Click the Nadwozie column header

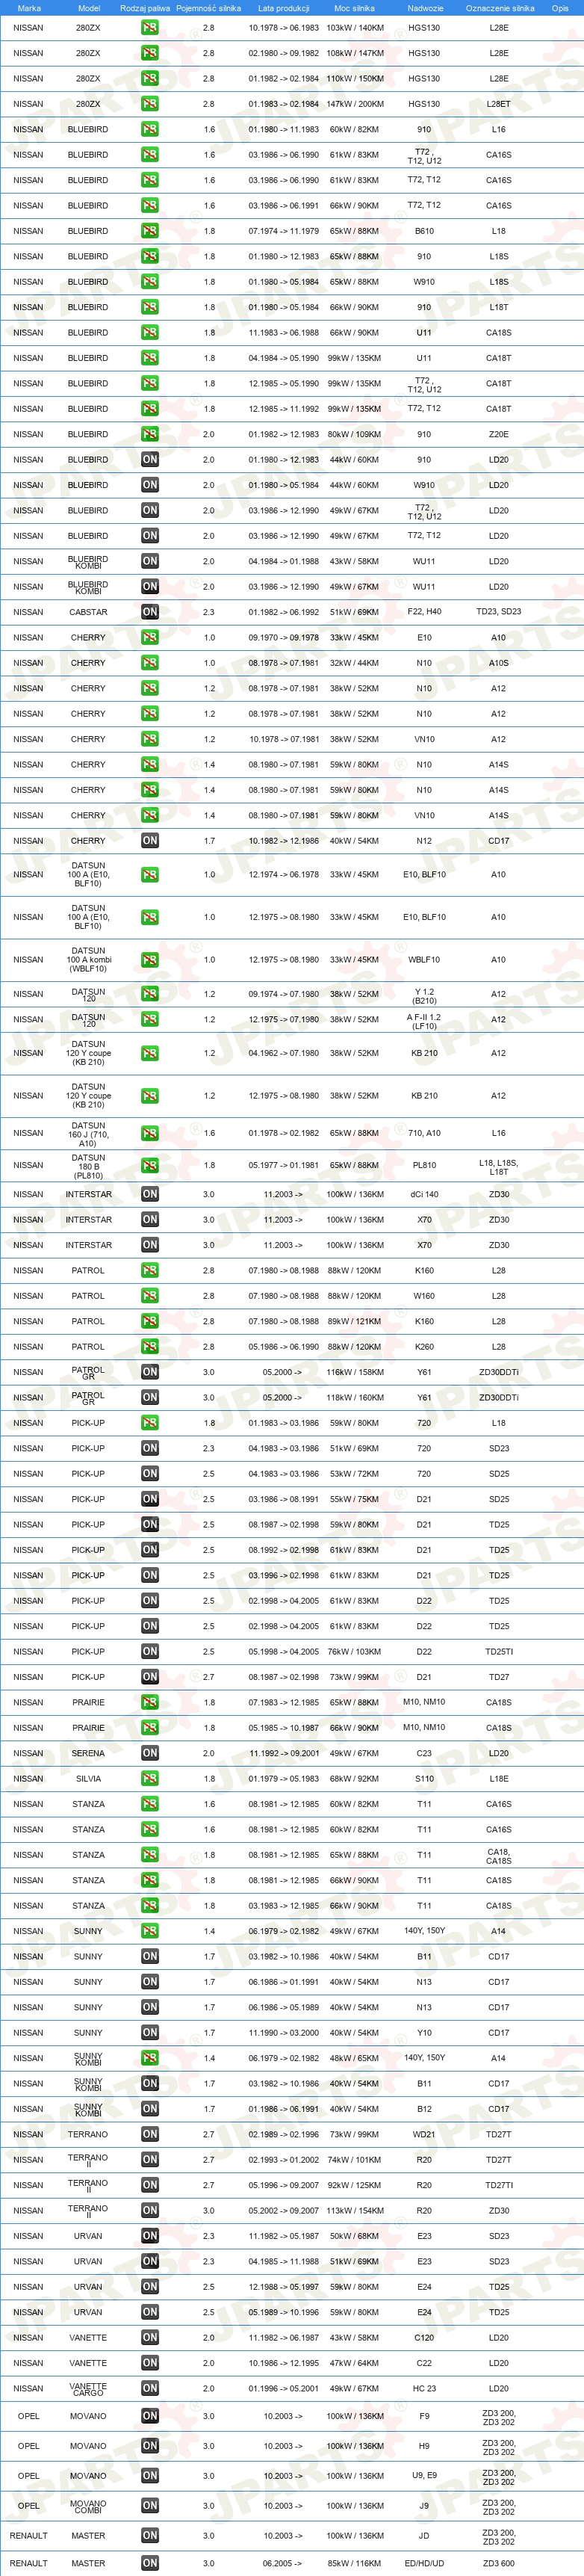(425, 8)
